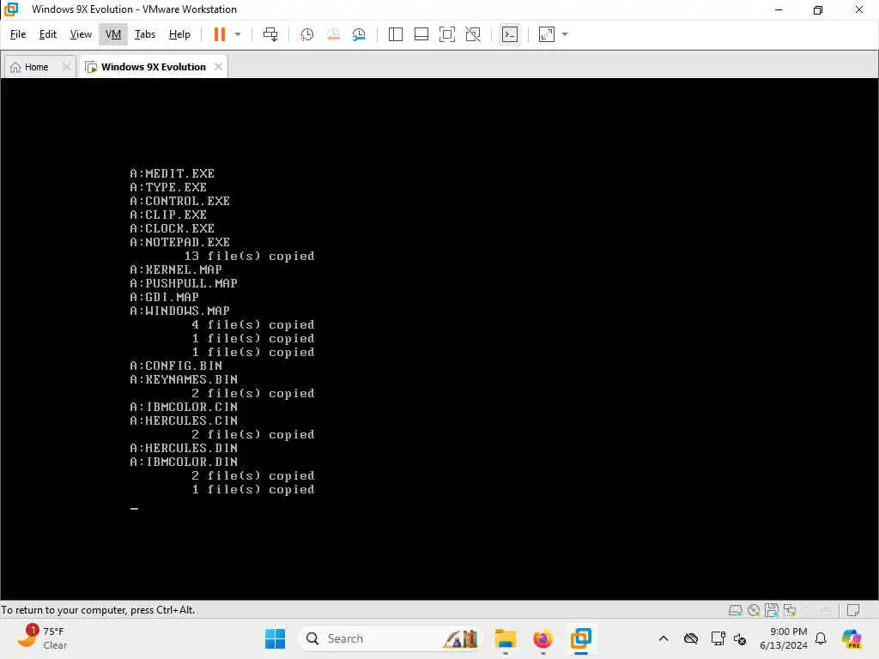Click inside the VM console screen
This screenshot has width=879, height=659.
pyautogui.click(x=439, y=339)
